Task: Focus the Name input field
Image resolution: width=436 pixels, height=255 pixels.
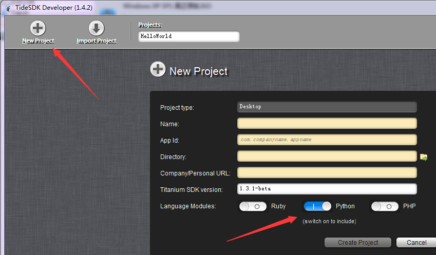Action: [x=327, y=123]
